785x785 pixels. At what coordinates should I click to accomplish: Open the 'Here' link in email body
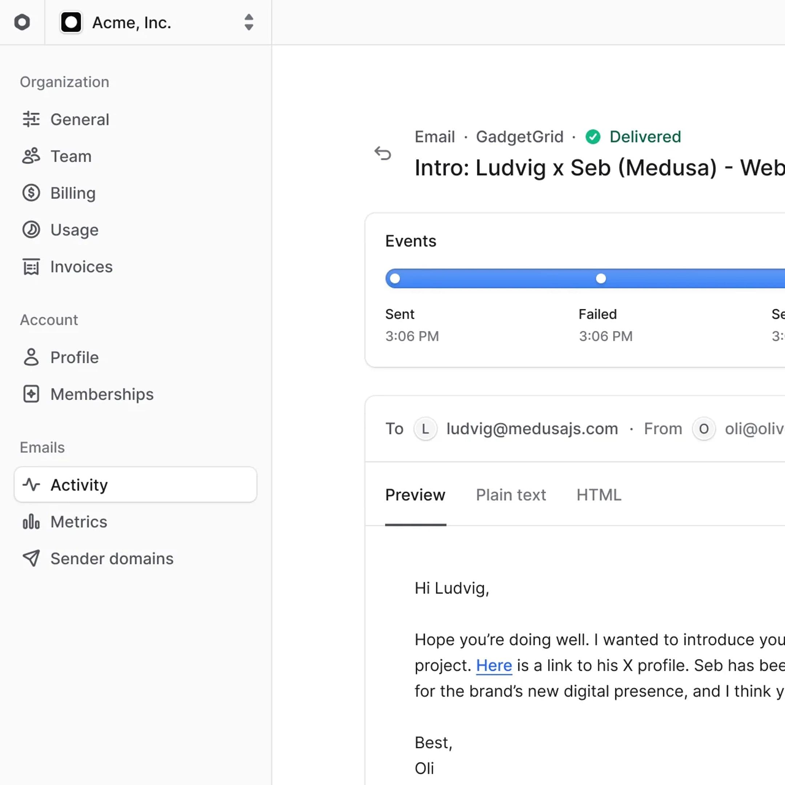pos(494,665)
